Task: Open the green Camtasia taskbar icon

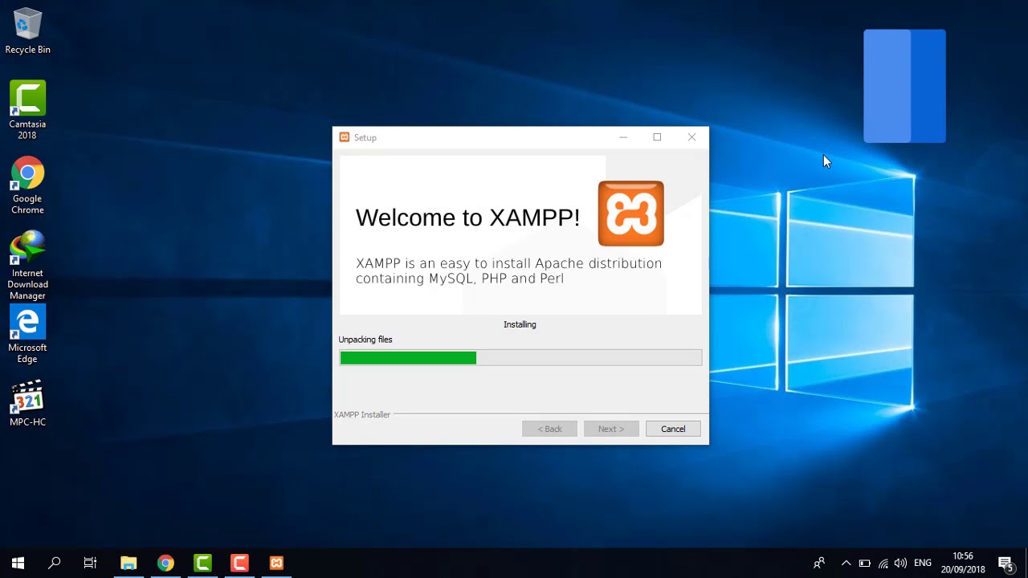Action: coord(202,563)
